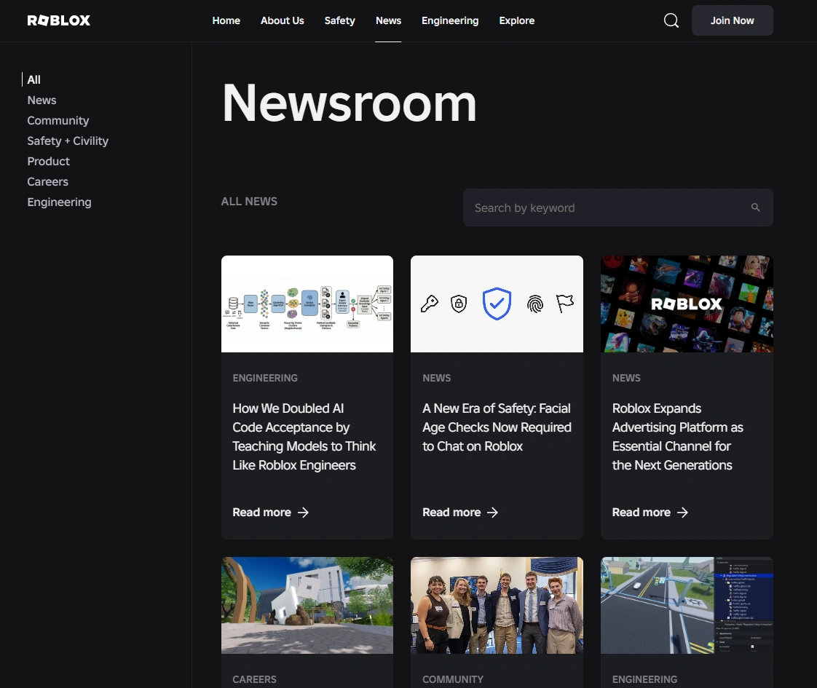
Task: Go to Home in top navigation
Action: point(226,20)
